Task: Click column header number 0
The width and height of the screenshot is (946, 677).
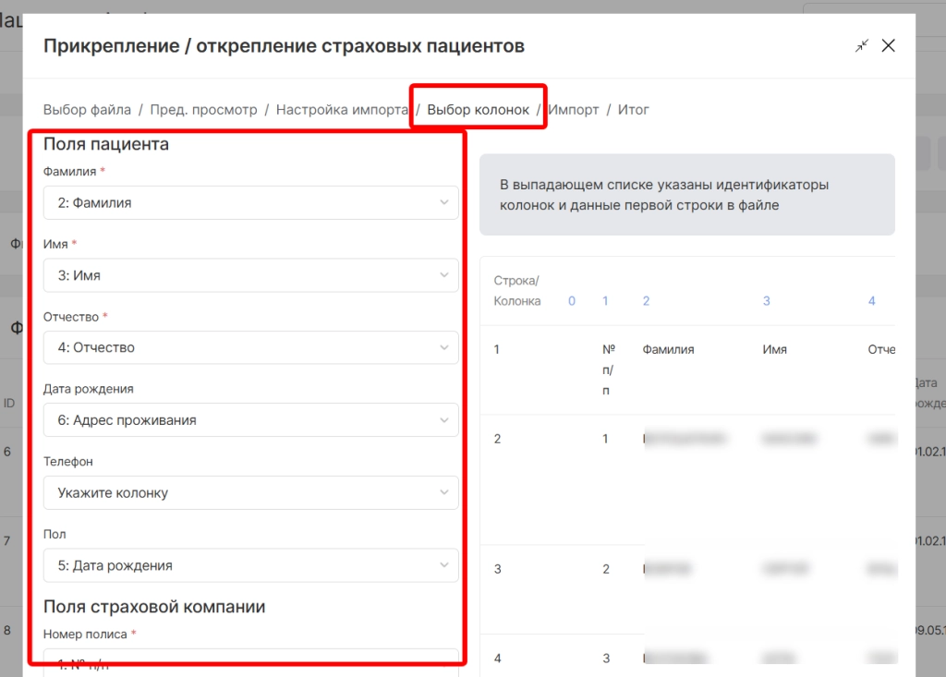Action: click(x=572, y=301)
